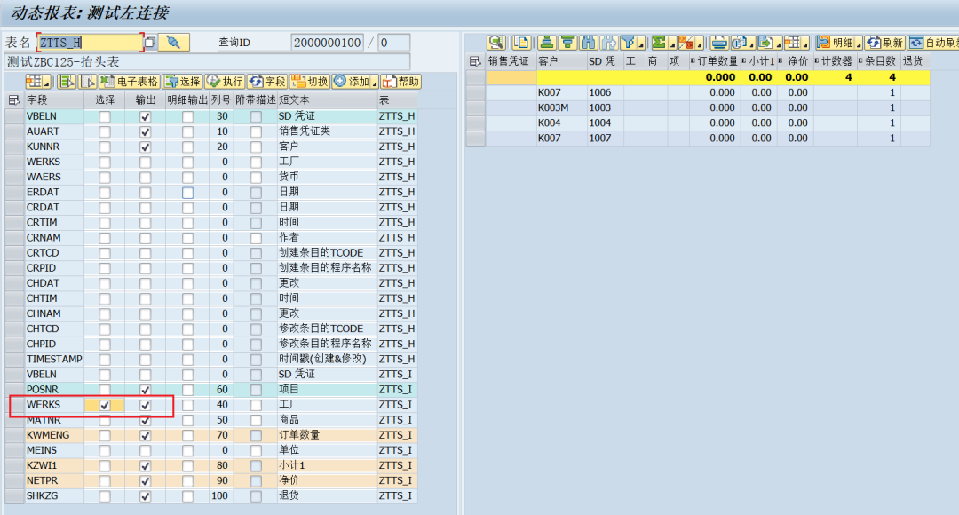Open the subtotals icon dropdown arrow
This screenshot has height=515, width=959.
pyautogui.click(x=700, y=44)
